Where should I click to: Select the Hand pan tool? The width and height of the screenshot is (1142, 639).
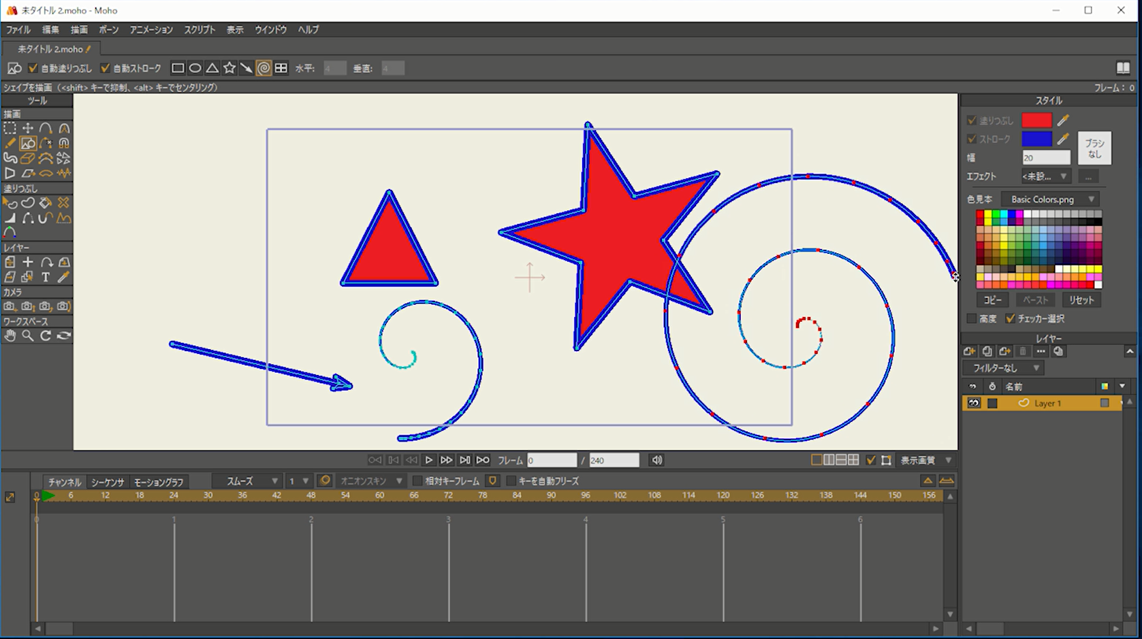(x=10, y=335)
